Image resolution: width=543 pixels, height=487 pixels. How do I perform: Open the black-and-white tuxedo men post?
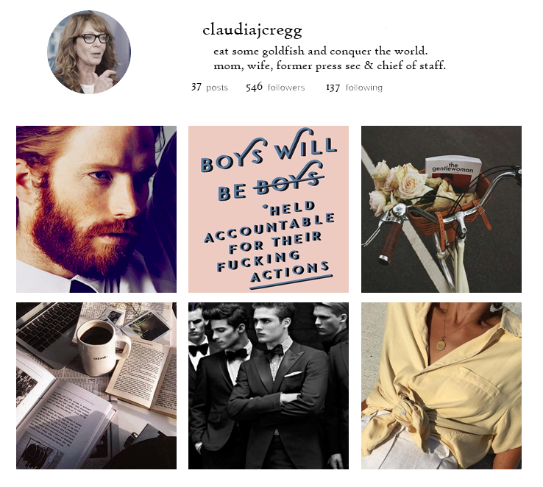click(269, 385)
